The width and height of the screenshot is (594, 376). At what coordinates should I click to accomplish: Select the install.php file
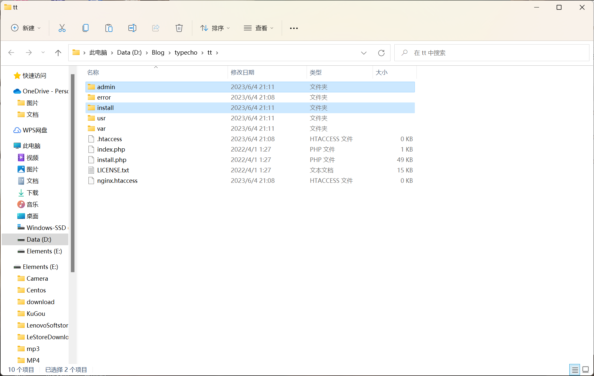112,160
